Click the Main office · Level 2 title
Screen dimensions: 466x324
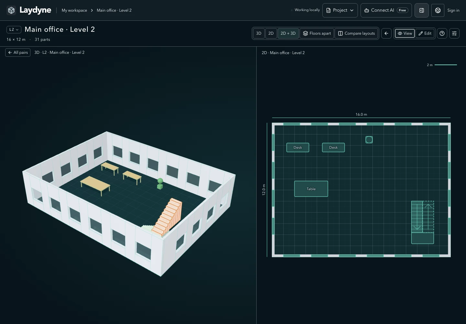[60, 29]
